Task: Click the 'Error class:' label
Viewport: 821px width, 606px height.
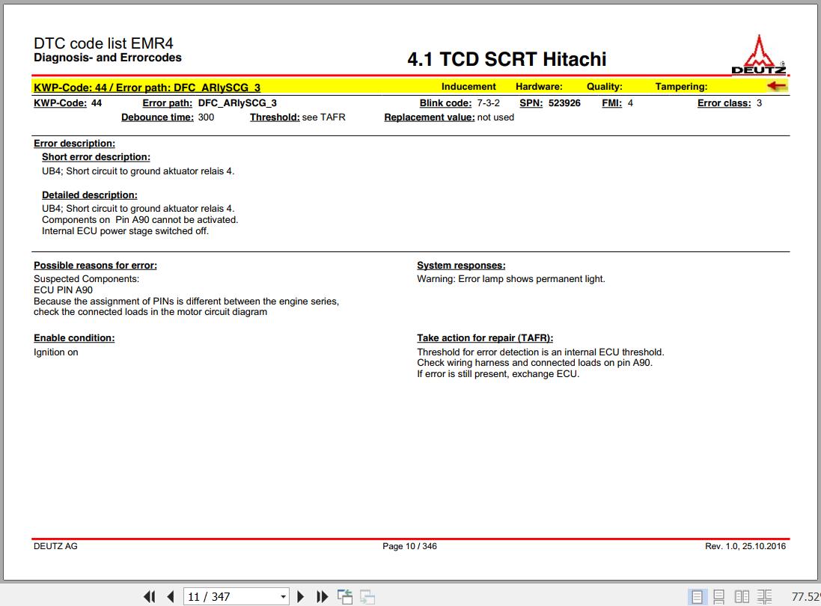Action: coord(724,103)
